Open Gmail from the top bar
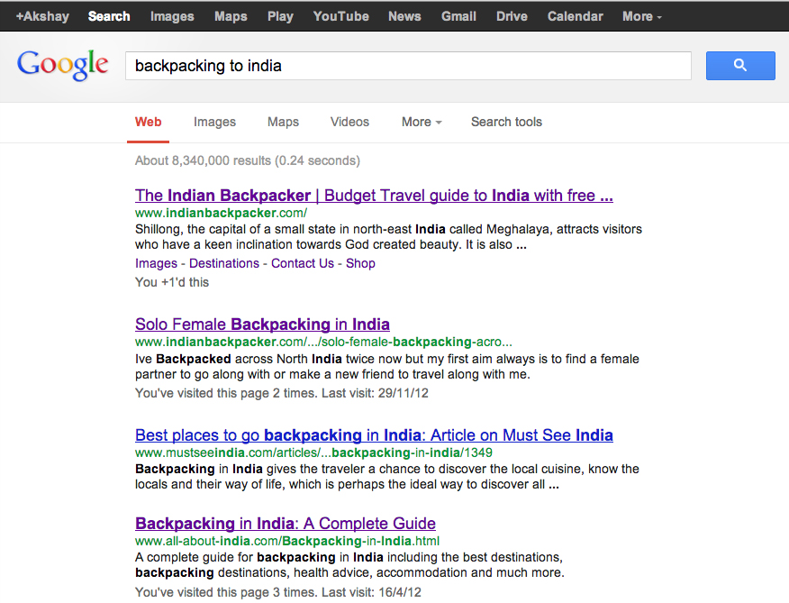The width and height of the screenshot is (789, 603). click(459, 16)
